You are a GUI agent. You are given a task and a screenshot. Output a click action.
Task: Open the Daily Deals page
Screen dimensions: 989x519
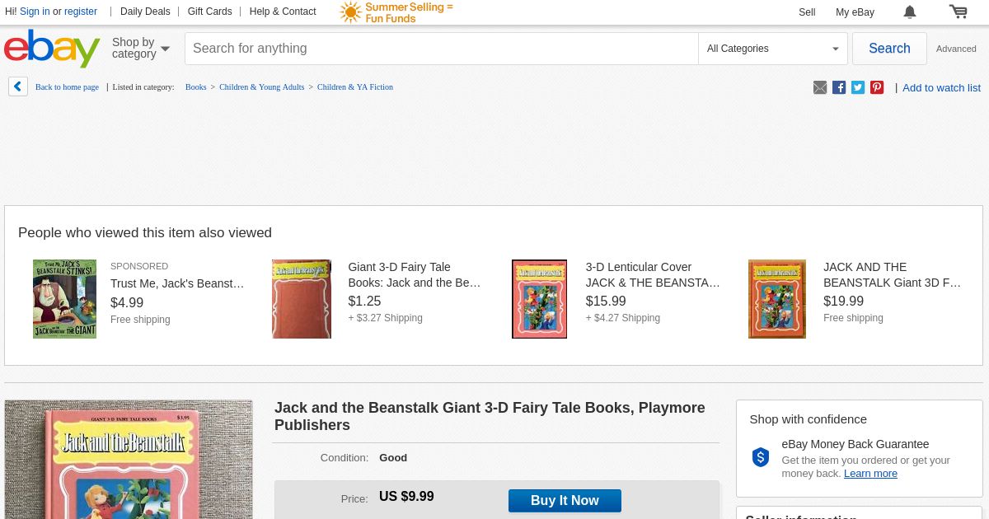pyautogui.click(x=145, y=12)
